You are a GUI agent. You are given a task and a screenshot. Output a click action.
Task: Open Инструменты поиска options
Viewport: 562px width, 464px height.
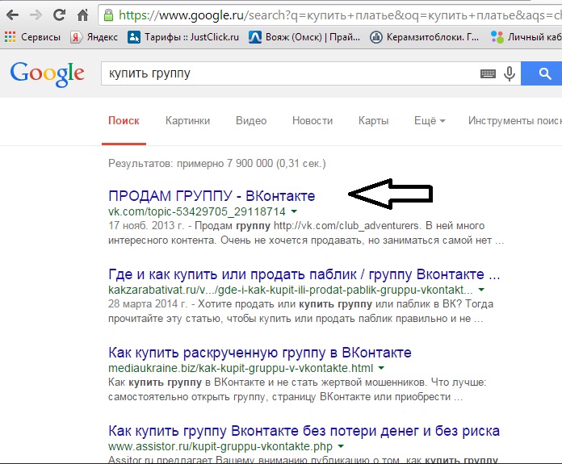click(x=514, y=121)
